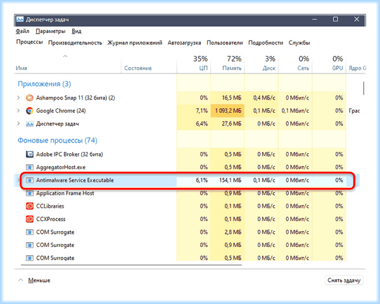Expand the Google Chrome (24) process group
The image size is (380, 304).
pos(18,111)
